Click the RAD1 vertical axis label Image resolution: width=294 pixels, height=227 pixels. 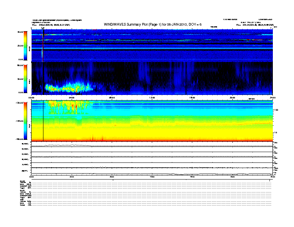click(29, 81)
